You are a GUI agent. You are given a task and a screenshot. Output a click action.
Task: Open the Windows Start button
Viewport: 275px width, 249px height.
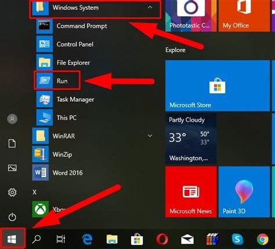click(x=12, y=239)
